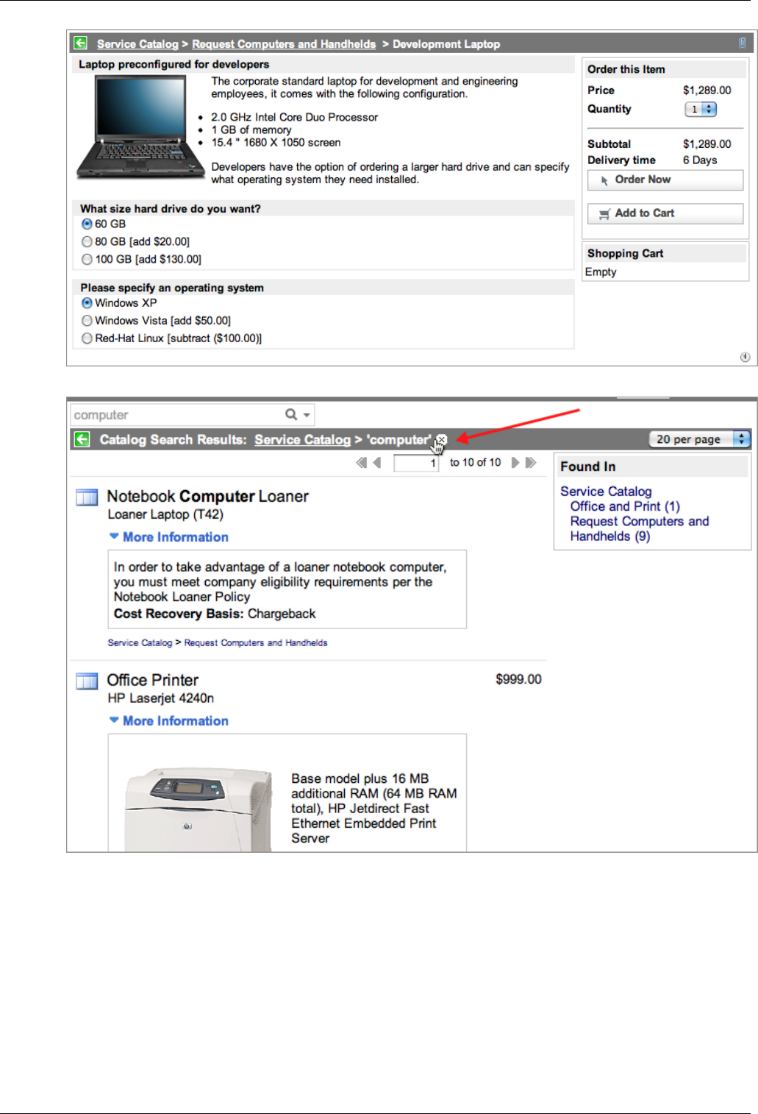
Task: Click the catalog search text field
Action: [x=176, y=415]
